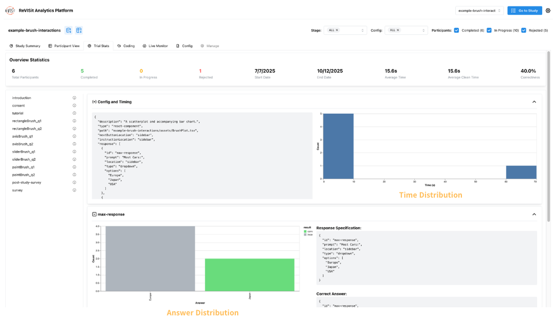
Task: Collapse the Config and Timing section
Action: click(x=534, y=102)
